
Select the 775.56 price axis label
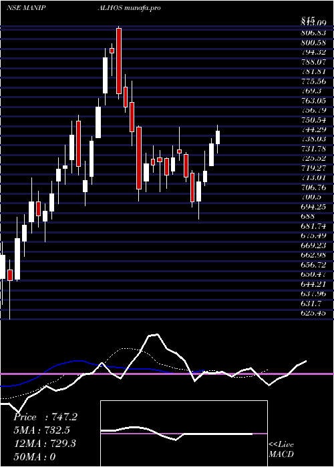(313, 81)
